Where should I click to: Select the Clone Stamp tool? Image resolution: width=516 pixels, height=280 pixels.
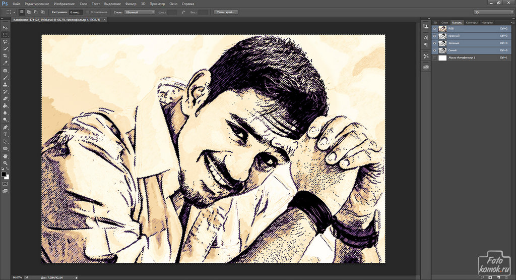point(5,85)
